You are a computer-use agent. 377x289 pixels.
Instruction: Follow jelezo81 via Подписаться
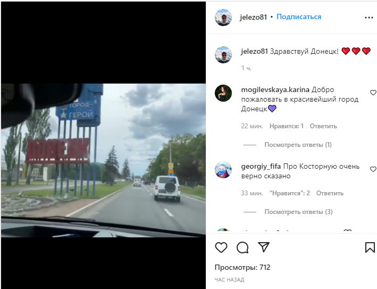click(x=299, y=17)
